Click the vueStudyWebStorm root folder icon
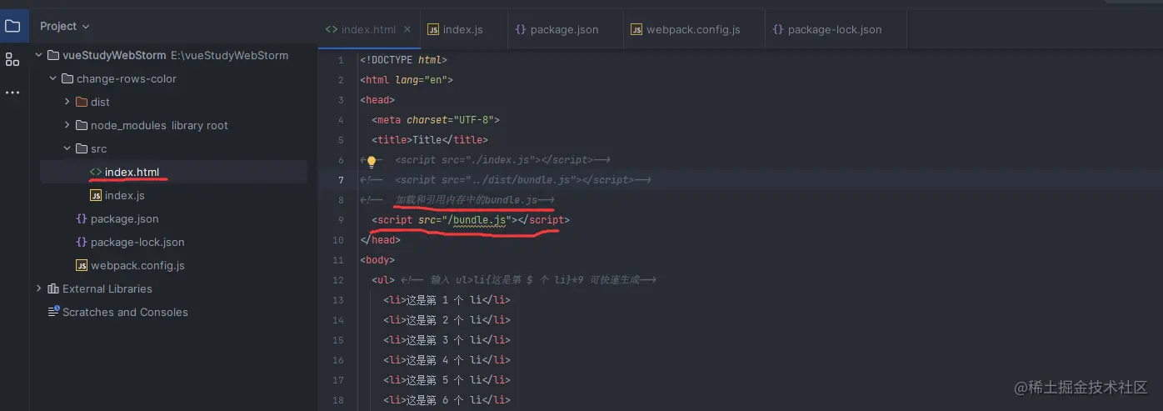The height and width of the screenshot is (411, 1163). (x=53, y=55)
